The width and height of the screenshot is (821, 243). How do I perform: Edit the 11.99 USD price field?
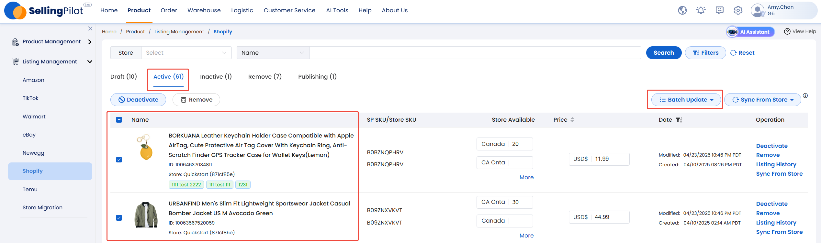point(599,159)
